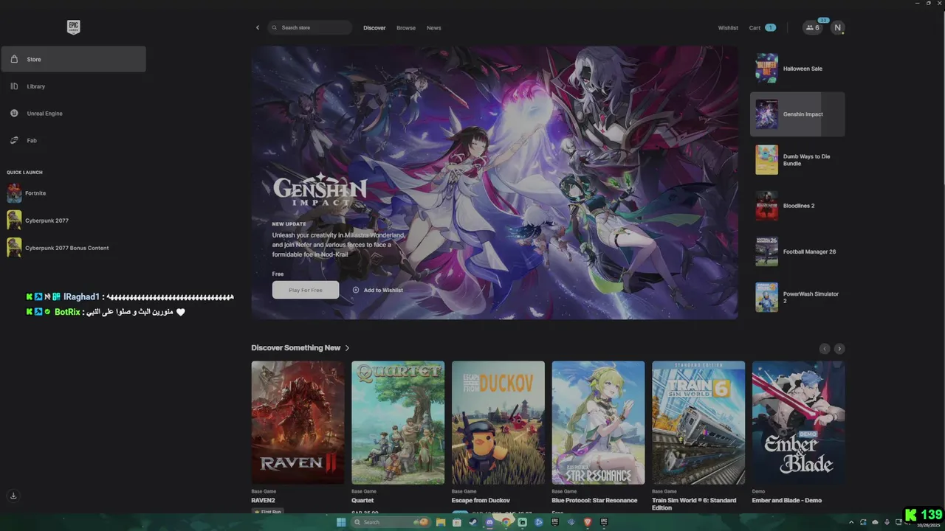This screenshot has height=531, width=945.
Task: Open the downloads icon in the sidebar
Action: [13, 496]
